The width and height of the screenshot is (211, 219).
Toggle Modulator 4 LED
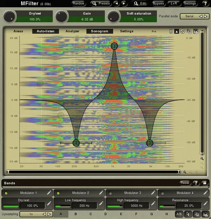[162, 193]
